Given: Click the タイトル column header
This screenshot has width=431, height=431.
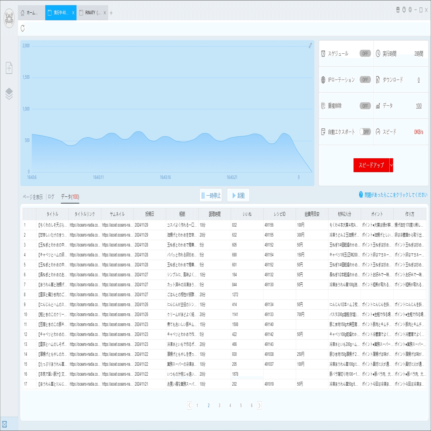Looking at the screenshot, I should (x=52, y=214).
